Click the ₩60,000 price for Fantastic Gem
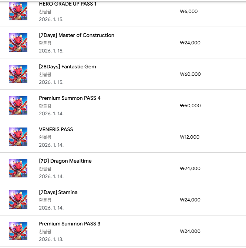This screenshot has width=246, height=248. coord(190,74)
